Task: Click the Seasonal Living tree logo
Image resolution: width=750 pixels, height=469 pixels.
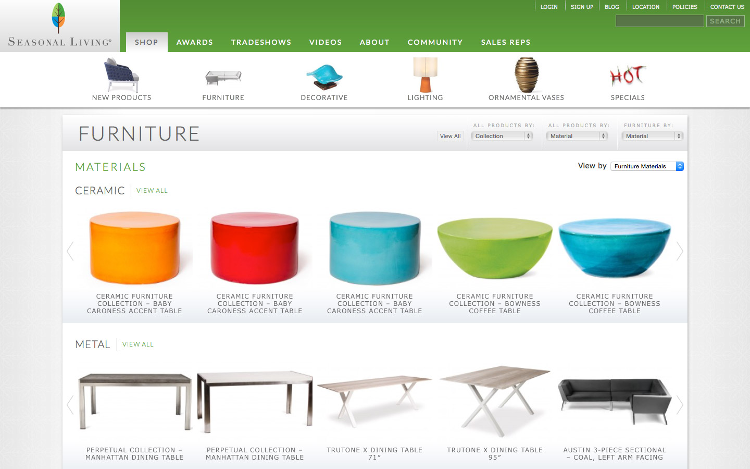Action: tap(59, 18)
